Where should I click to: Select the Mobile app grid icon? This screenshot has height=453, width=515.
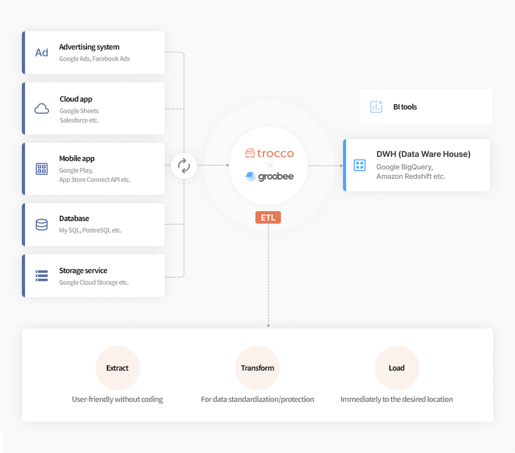42,169
